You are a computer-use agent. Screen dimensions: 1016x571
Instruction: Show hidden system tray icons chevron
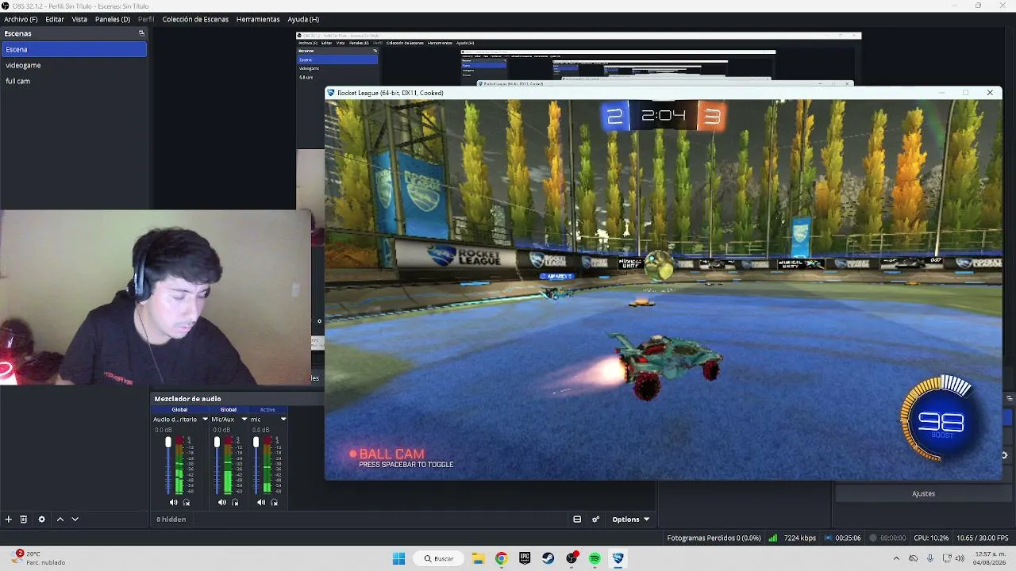tap(896, 558)
